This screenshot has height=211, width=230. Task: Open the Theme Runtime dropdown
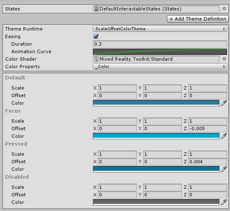tap(160, 28)
